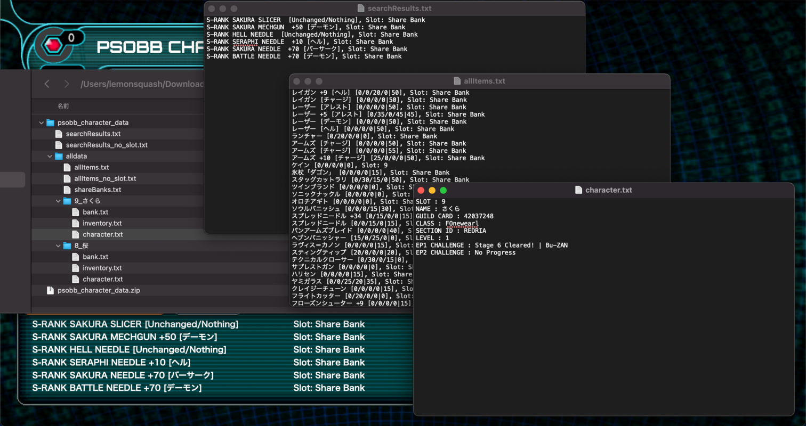Click 'フローズンシューター +9' line in allItems.txt
Screen dimensions: 806x426
click(352, 303)
